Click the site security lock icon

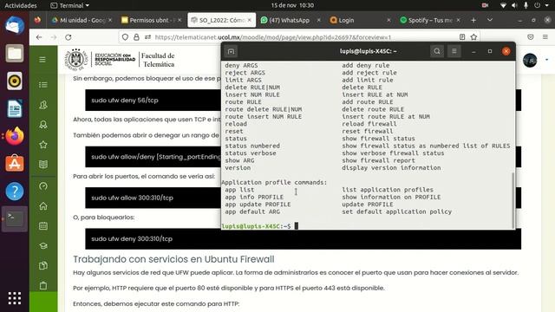point(136,37)
